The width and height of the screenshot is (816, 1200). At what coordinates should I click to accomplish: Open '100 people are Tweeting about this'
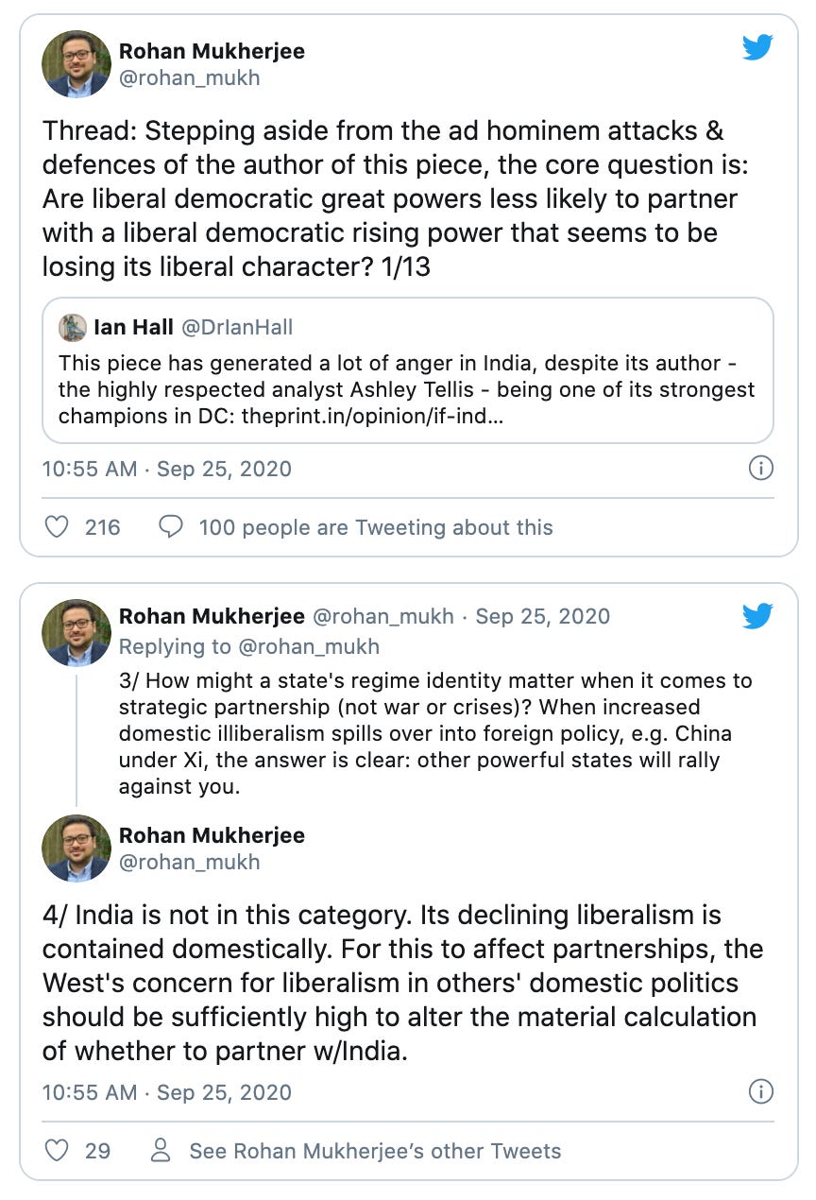[x=376, y=526]
